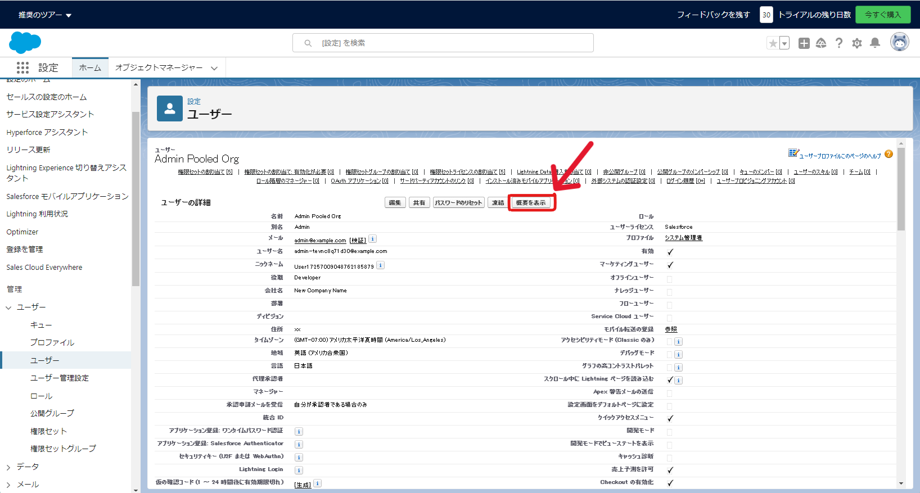Toggle the 有効 checkbox
Viewport: 920px width, 493px height.
pyautogui.click(x=670, y=252)
